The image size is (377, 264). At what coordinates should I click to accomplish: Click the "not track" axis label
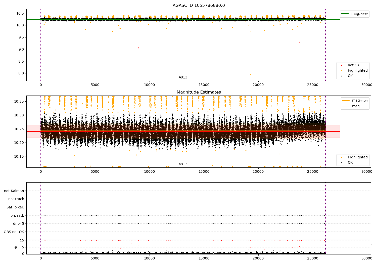coord(16,199)
